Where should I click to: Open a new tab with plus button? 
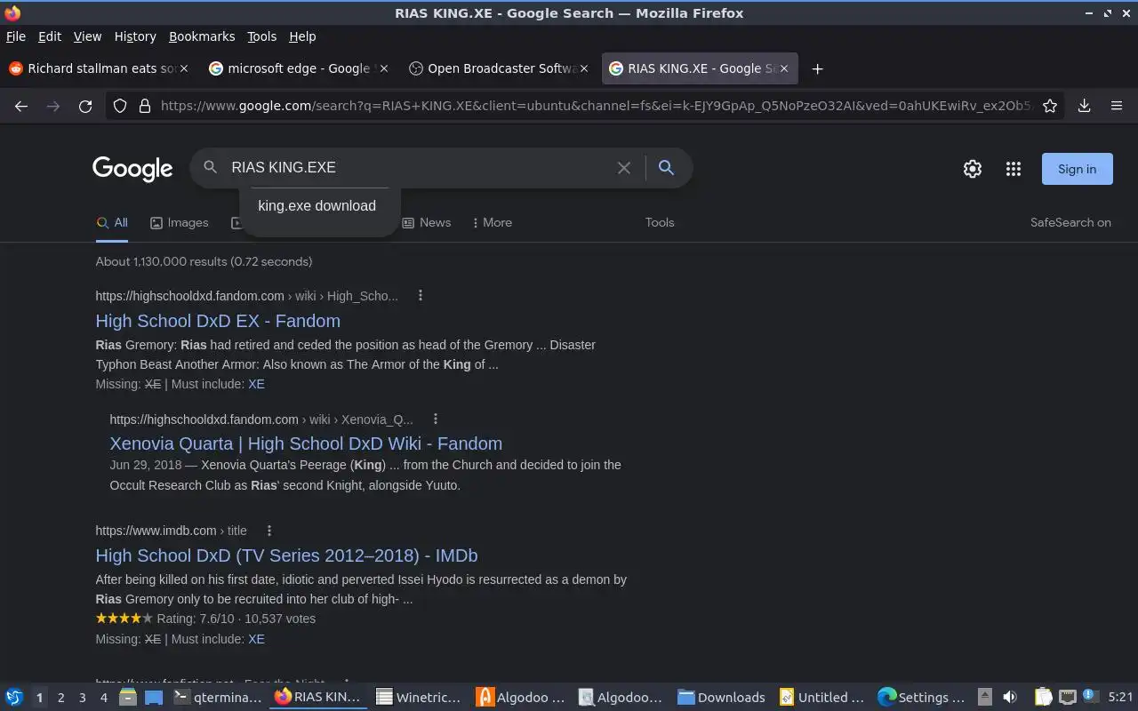point(817,68)
